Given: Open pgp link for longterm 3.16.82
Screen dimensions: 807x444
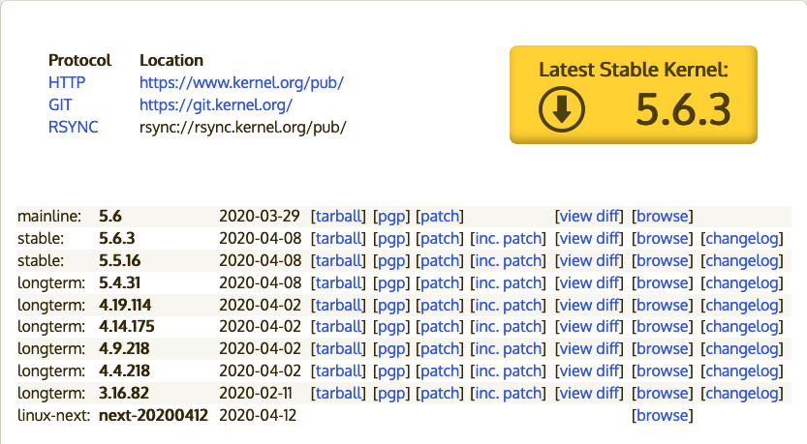Looking at the screenshot, I should click(x=391, y=393).
